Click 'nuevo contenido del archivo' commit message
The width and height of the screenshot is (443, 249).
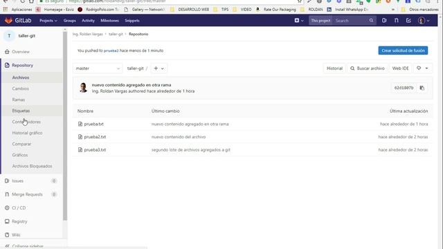pyautogui.click(x=179, y=137)
